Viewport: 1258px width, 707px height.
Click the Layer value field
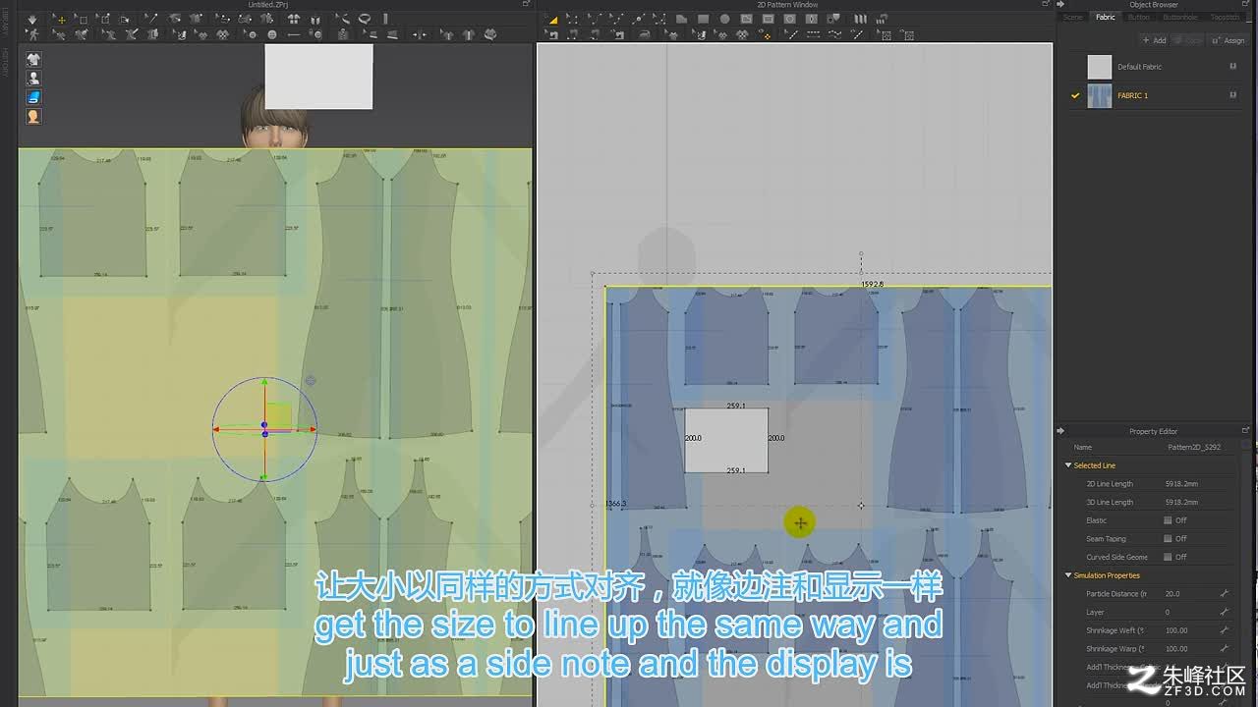click(x=1189, y=612)
